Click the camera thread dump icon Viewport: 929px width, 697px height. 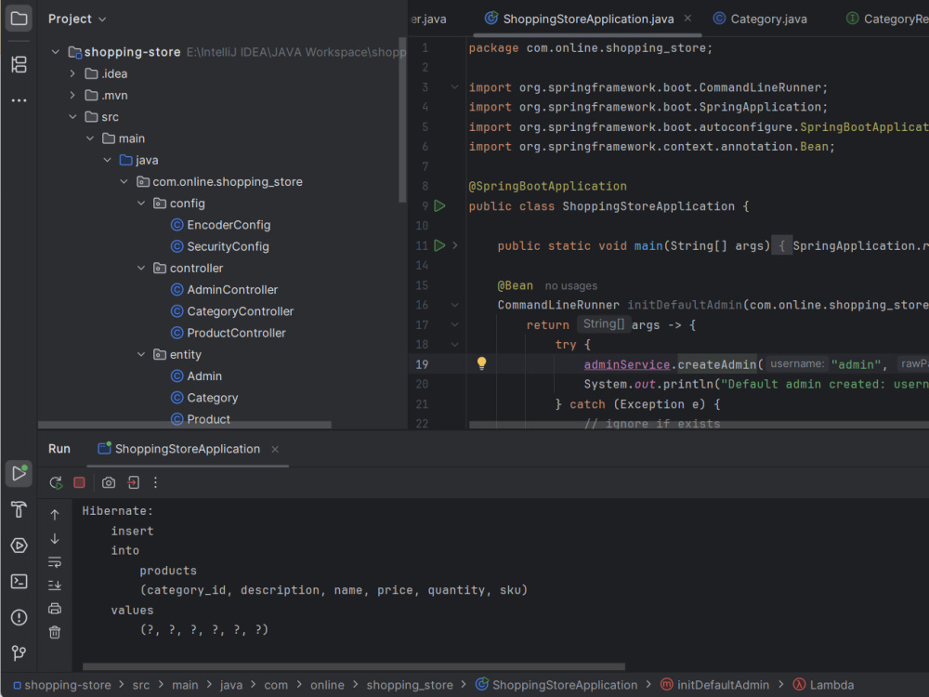click(x=109, y=482)
